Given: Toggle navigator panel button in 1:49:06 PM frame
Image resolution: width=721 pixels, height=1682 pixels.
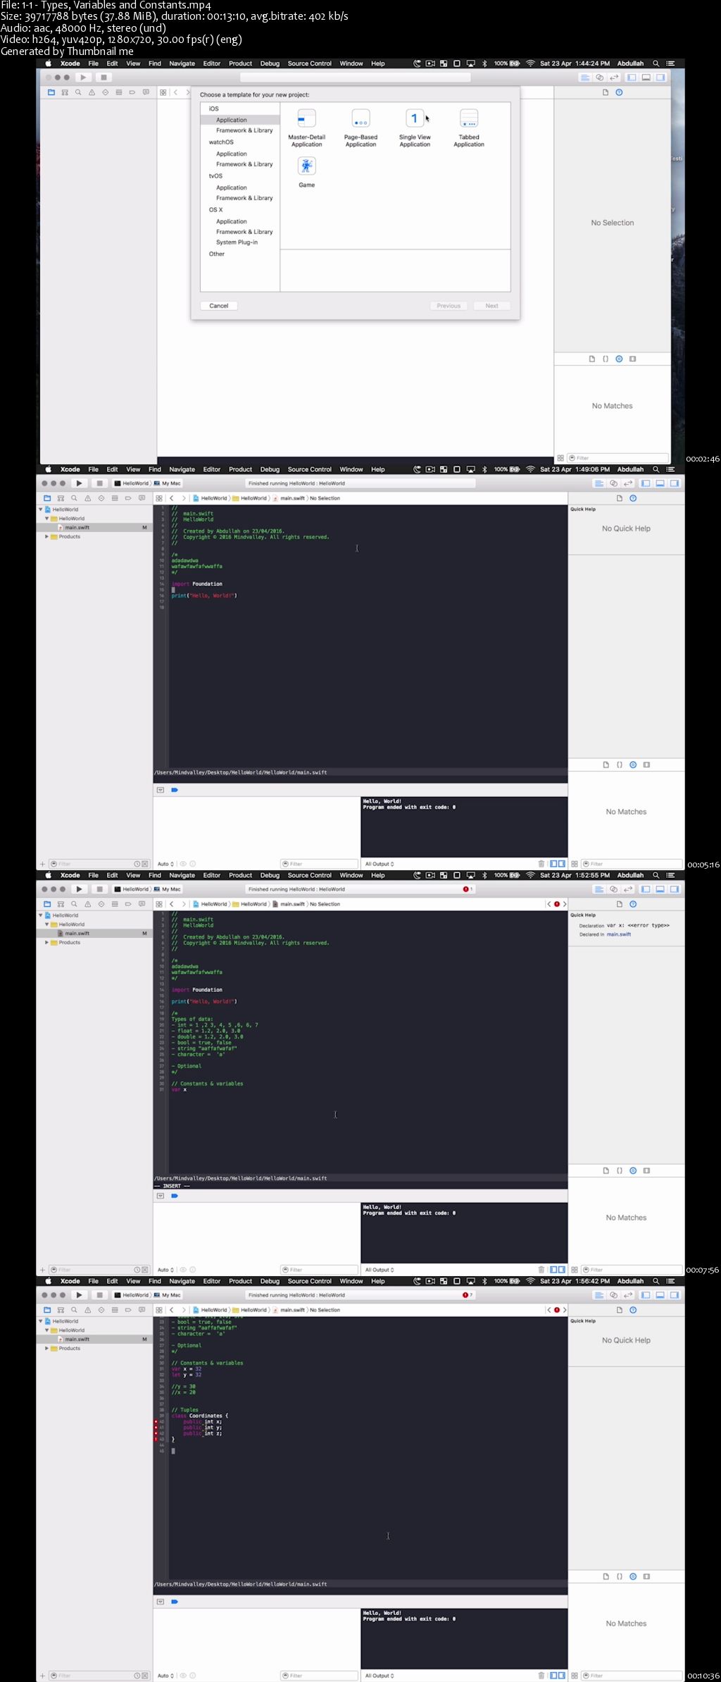Looking at the screenshot, I should (x=646, y=483).
